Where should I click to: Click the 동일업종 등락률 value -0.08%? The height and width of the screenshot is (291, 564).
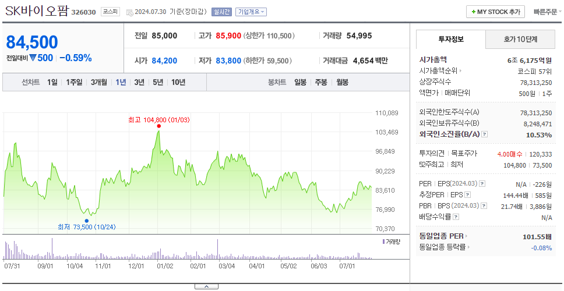(x=541, y=248)
